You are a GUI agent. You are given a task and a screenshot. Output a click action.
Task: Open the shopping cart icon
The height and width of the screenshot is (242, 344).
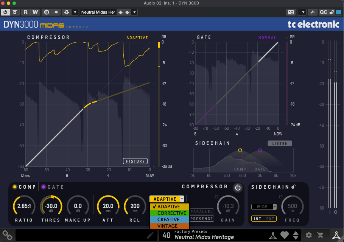click(320, 235)
